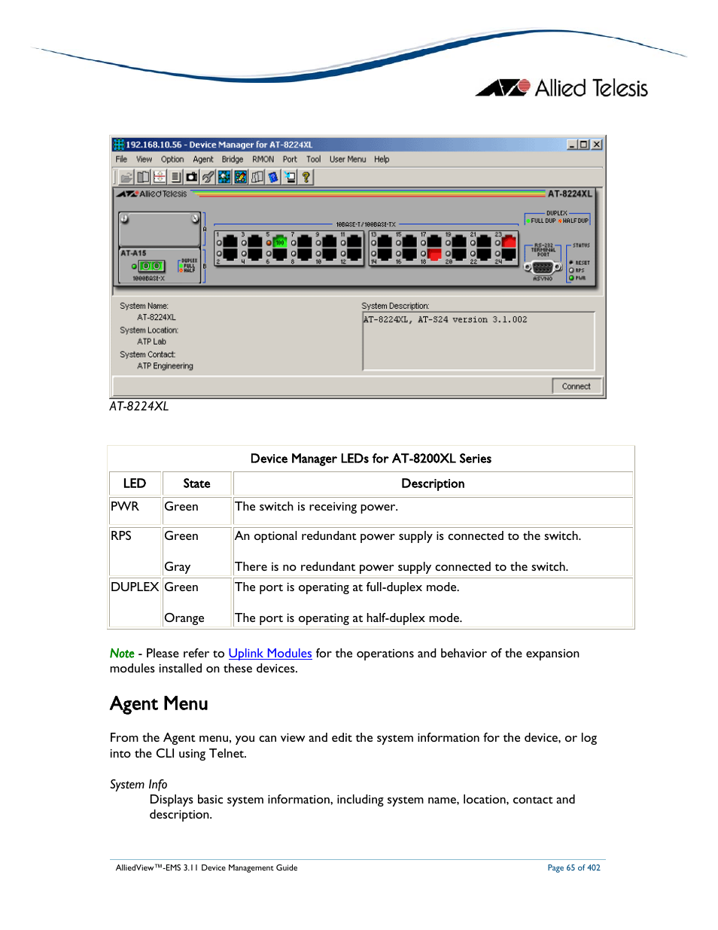Click the AT-A15 module label
This screenshot has height=930, width=718.
click(134, 253)
